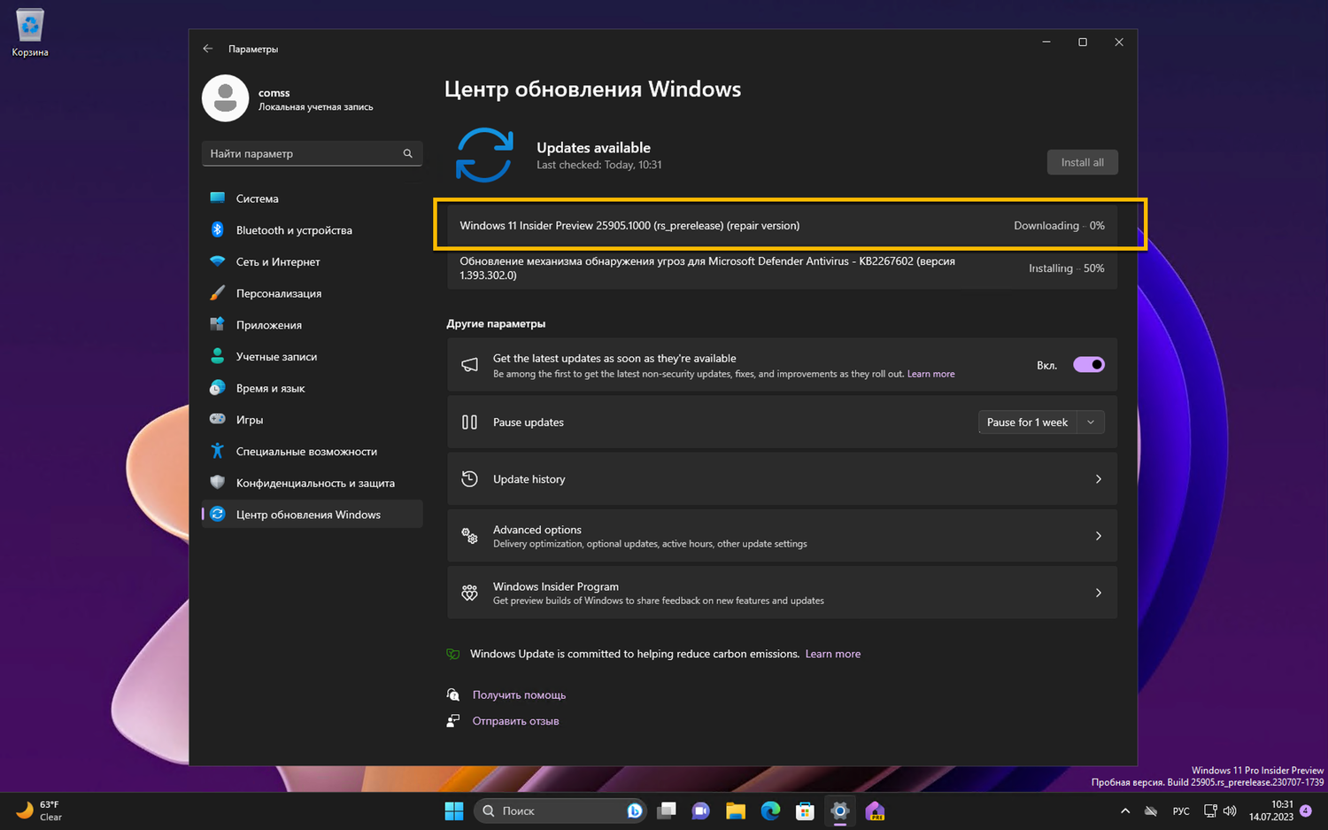Click the Центр обновления Windows sidebar icon

pos(217,514)
